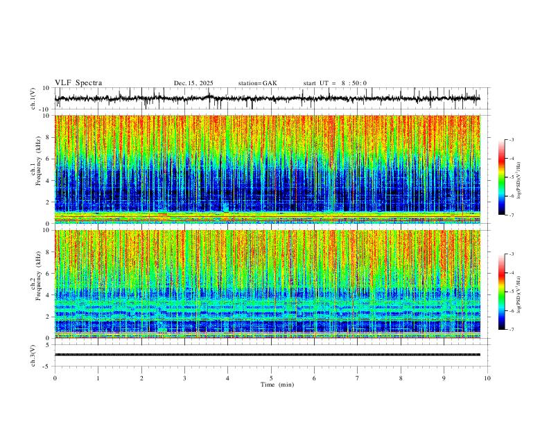Click the ch.3(V) axis label
Viewport: 549px width, 424px height.
pos(33,355)
